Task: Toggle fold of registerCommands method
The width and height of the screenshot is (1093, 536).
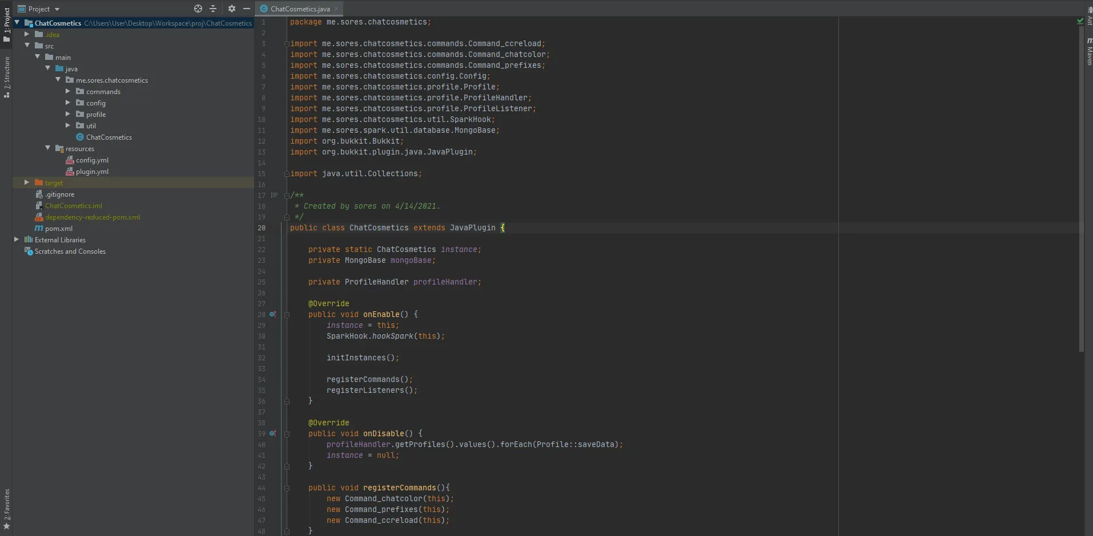Action: coord(287,488)
